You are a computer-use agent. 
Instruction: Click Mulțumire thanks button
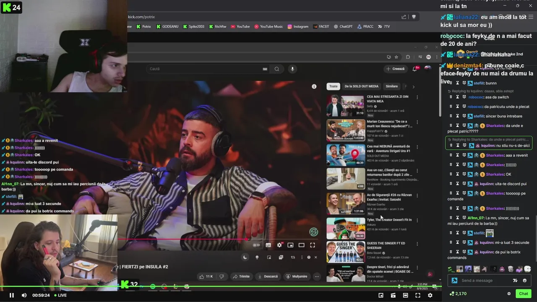click(x=297, y=276)
